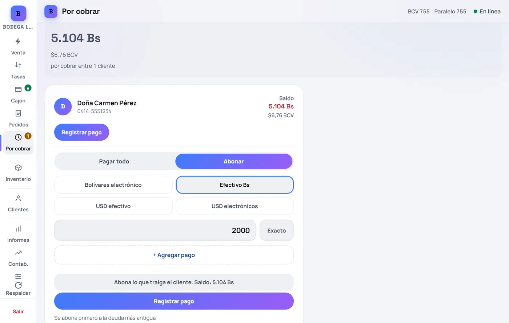Click the Exacto button

click(277, 231)
